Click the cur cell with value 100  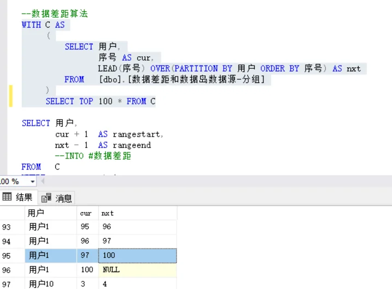tap(88, 270)
